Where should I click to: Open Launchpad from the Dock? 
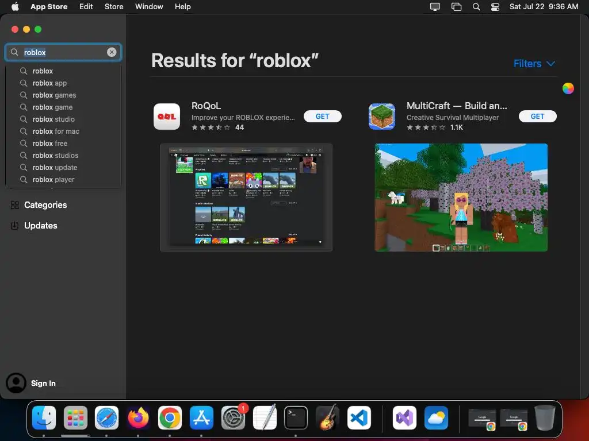pos(75,417)
